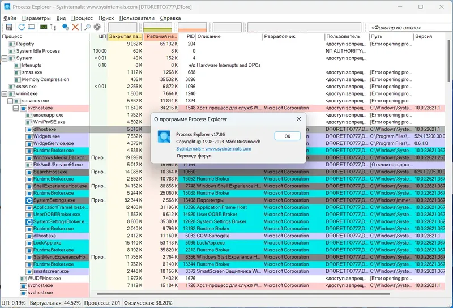Image resolution: width=453 pixels, height=308 pixels.
Task: Click the icon beside LockApp.exe
Action: (29, 243)
